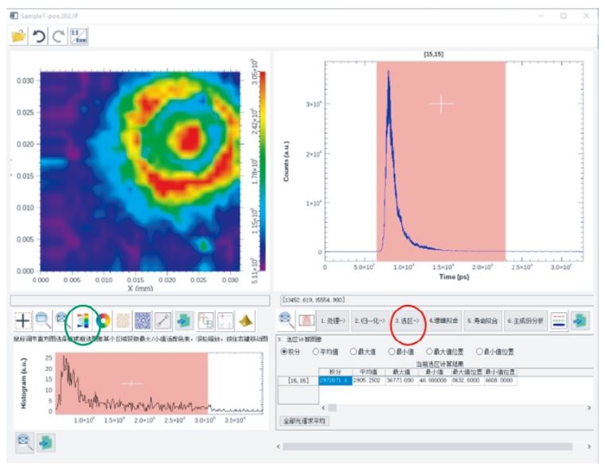
Task: Click export icon below the histogram
Action: pos(45,443)
